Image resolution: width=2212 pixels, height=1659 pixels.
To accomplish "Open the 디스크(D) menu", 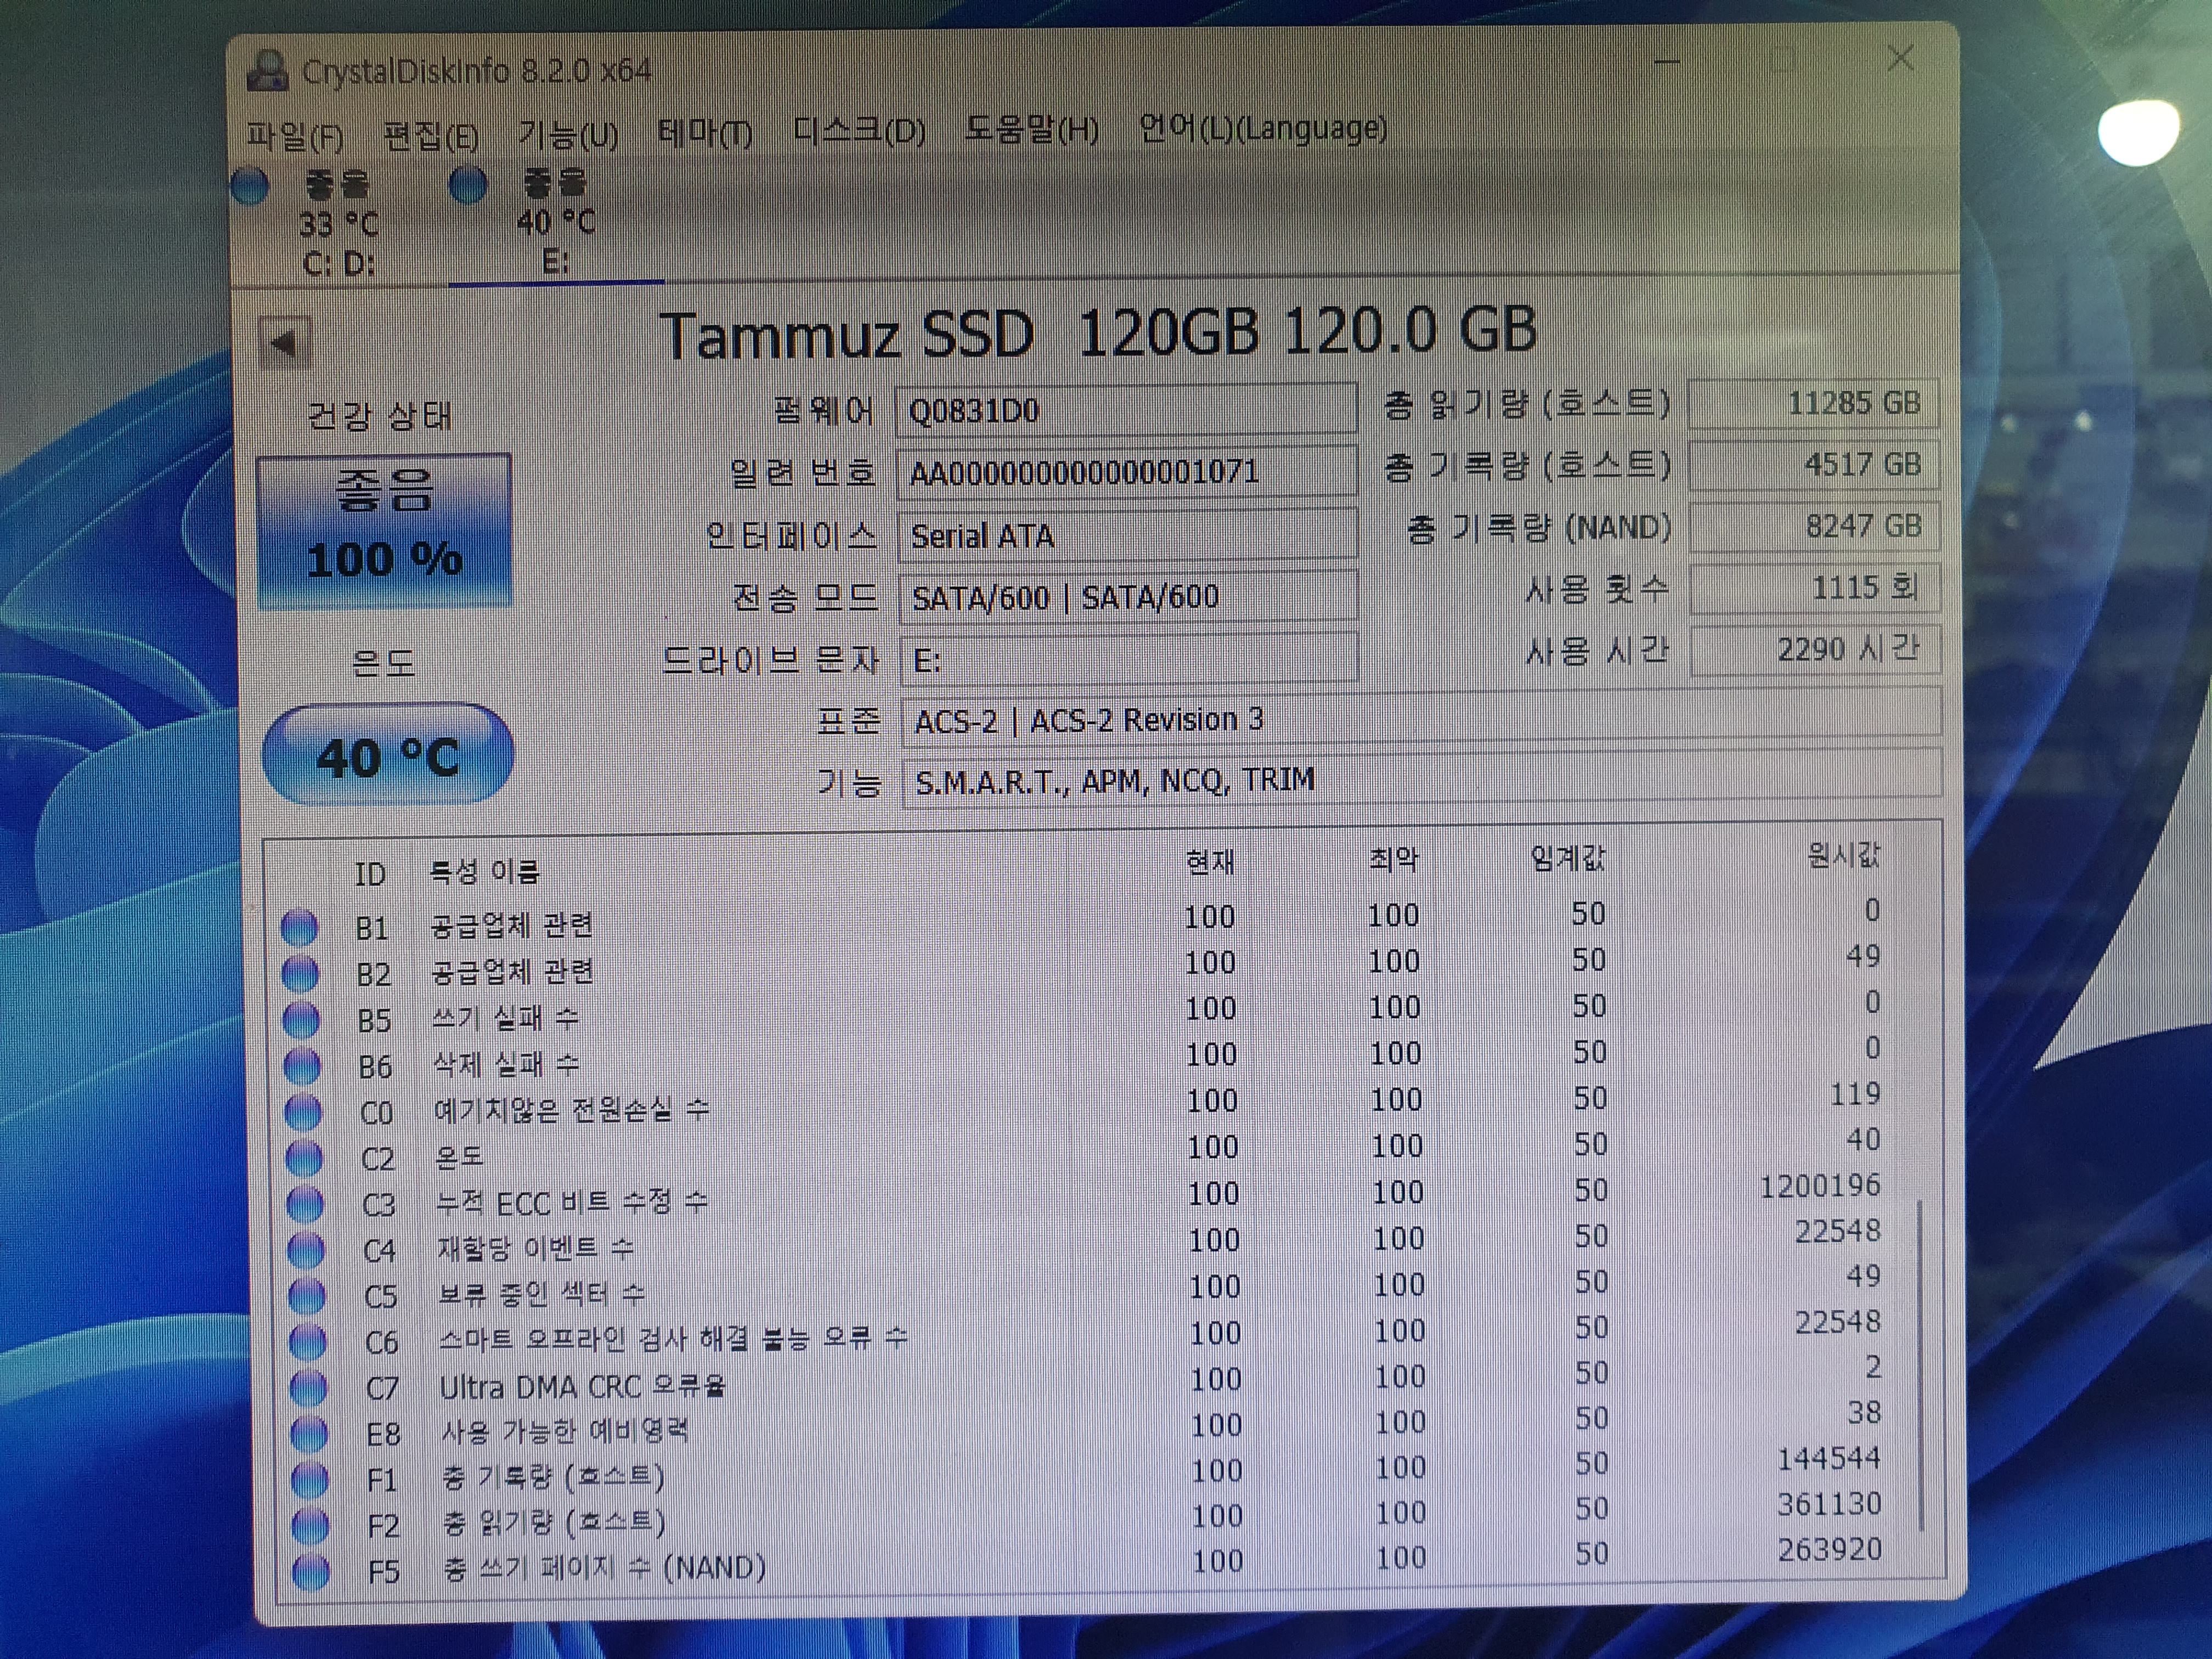I will coord(859,131).
